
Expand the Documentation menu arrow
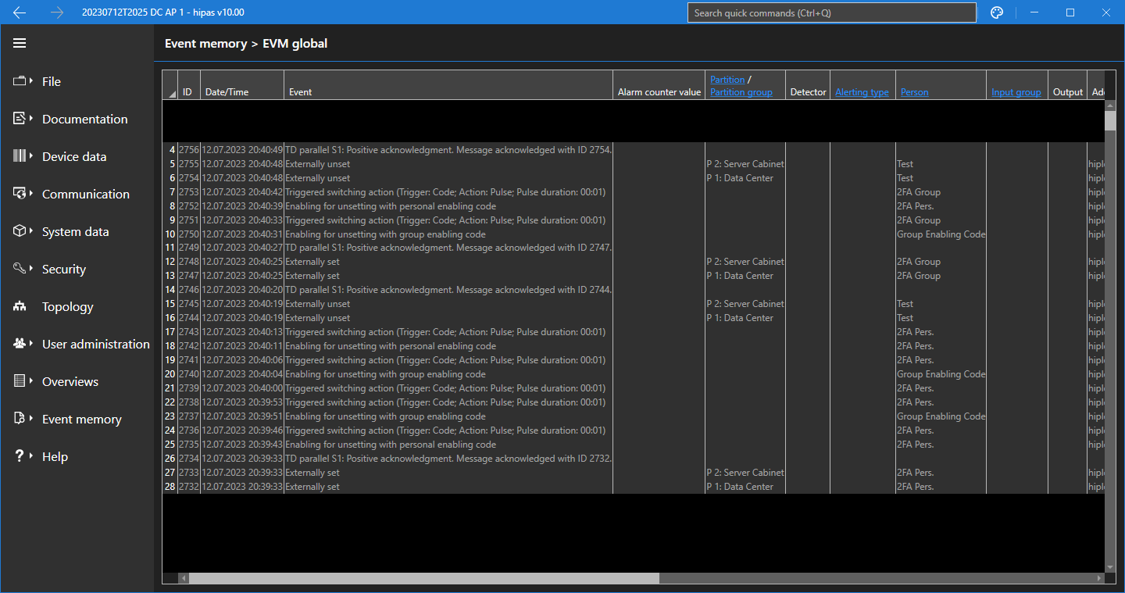(31, 119)
